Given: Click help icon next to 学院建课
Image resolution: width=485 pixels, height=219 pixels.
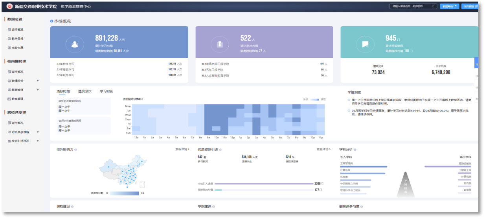Looking at the screenshot, I should tap(213, 206).
